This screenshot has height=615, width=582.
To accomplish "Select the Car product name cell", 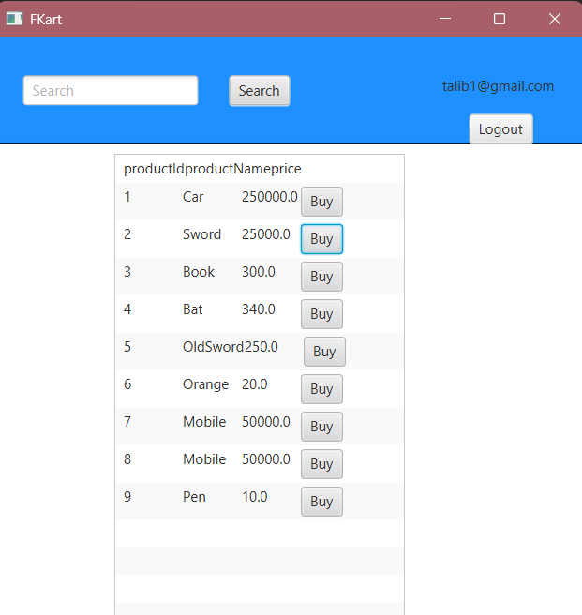I will click(193, 197).
